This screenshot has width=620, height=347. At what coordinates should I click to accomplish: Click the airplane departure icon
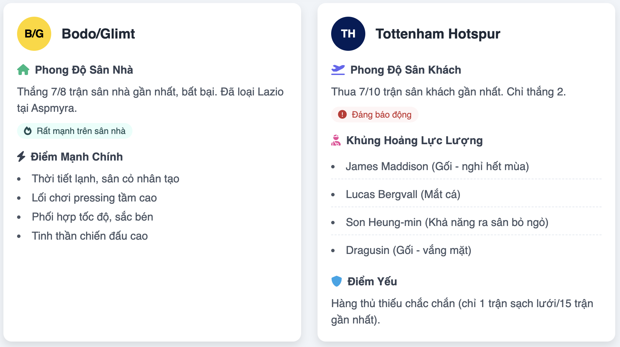(x=338, y=70)
